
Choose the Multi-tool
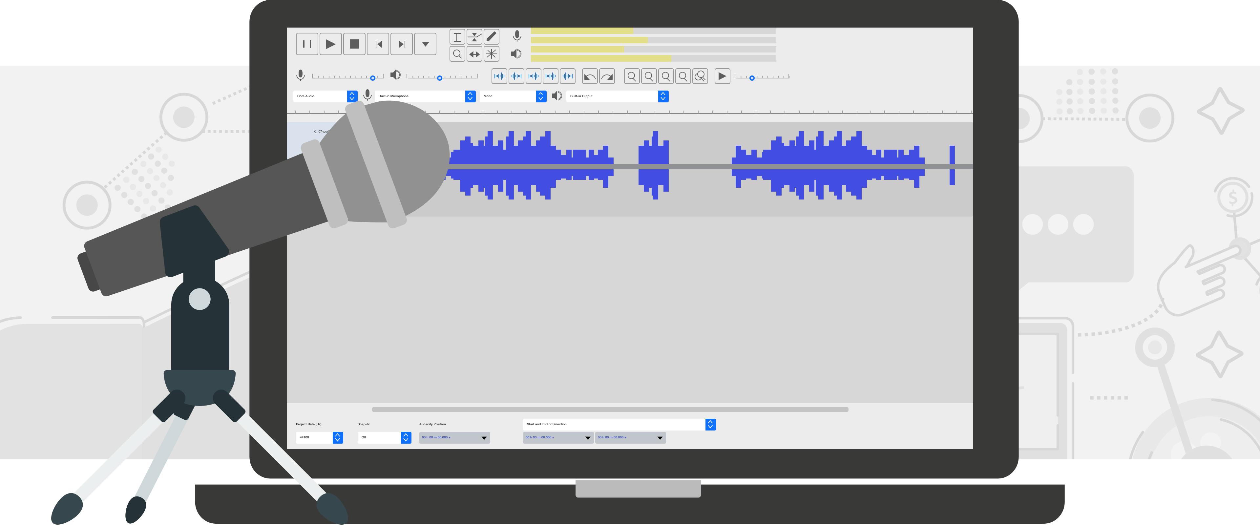point(491,54)
